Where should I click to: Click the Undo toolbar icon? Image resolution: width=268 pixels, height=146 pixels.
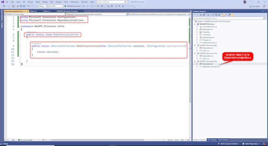pyautogui.click(x=28, y=6)
